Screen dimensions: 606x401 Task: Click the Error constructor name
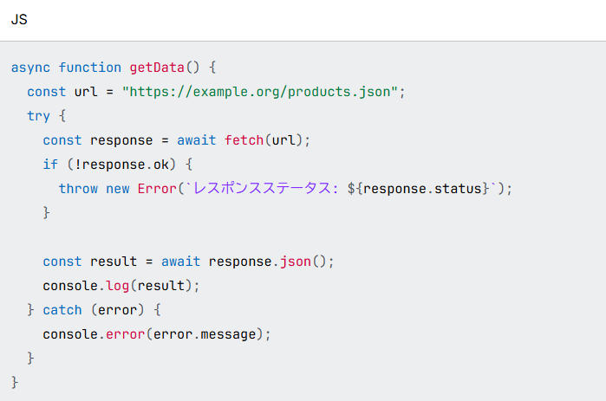[156, 189]
